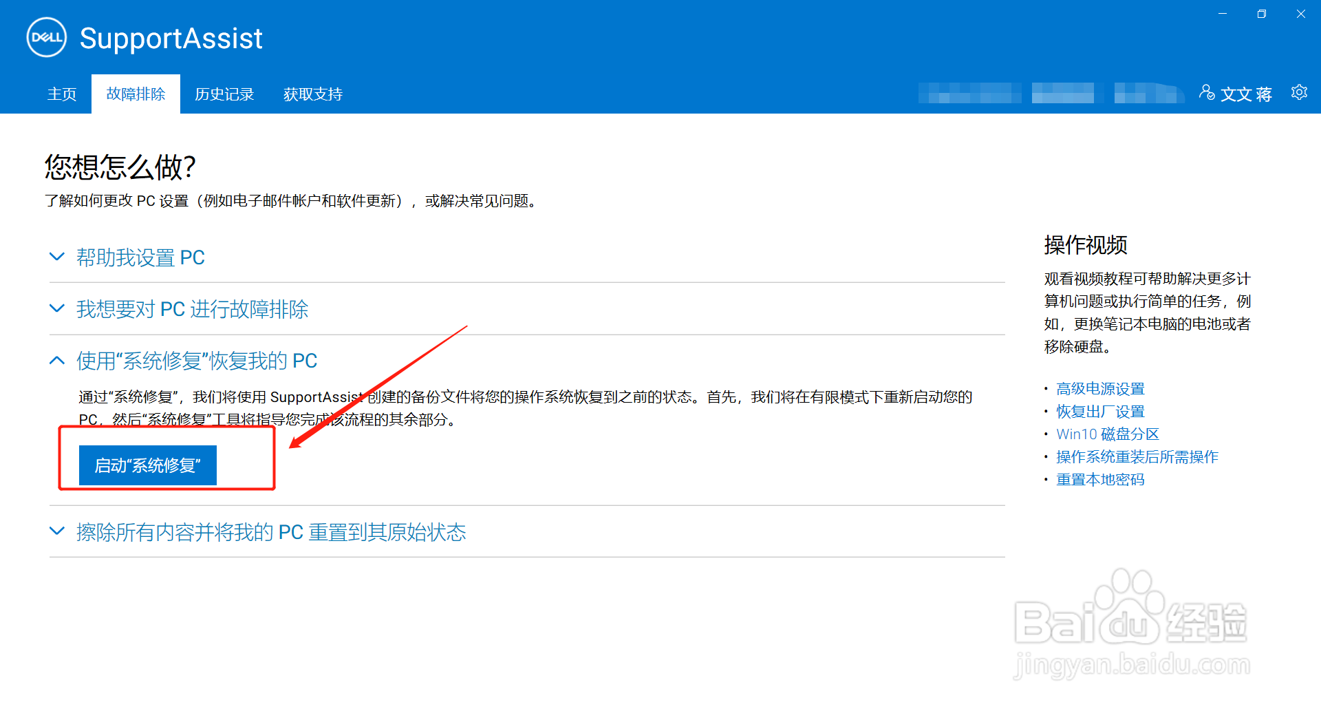Viewport: 1321px width, 709px height.
Task: Expand chevron next to 帮助我设置 PC
Action: pyautogui.click(x=57, y=257)
